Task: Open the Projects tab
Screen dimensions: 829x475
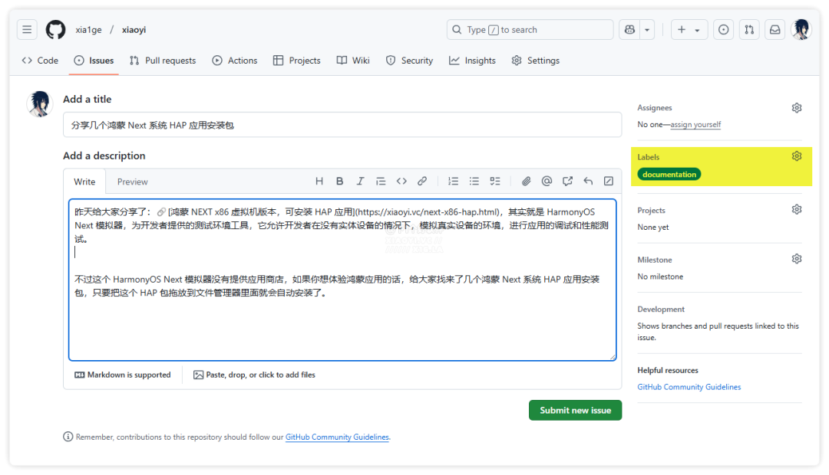Action: click(x=296, y=61)
